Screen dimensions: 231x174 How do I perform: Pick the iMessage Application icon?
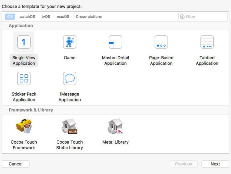point(70,78)
